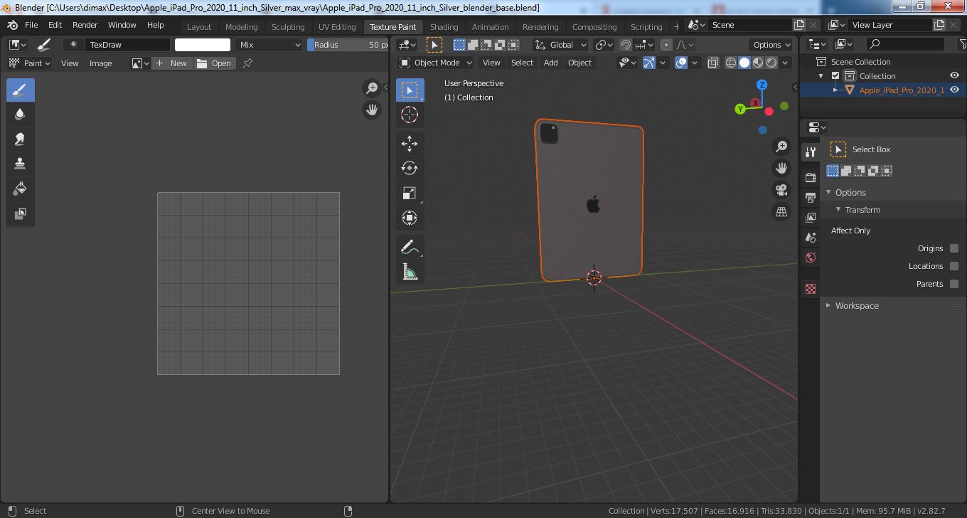Activate the Rotate tool in viewport toolbar
967x518 pixels.
(x=410, y=169)
